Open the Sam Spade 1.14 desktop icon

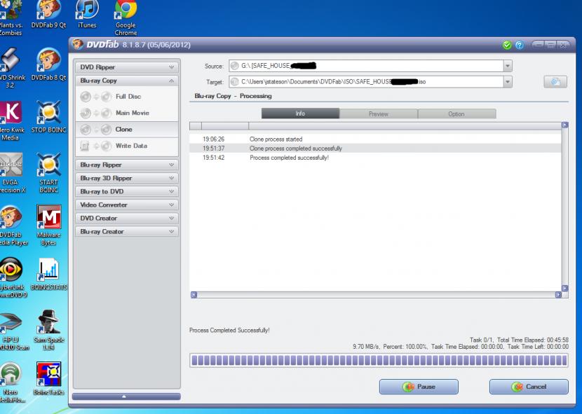click(48, 330)
